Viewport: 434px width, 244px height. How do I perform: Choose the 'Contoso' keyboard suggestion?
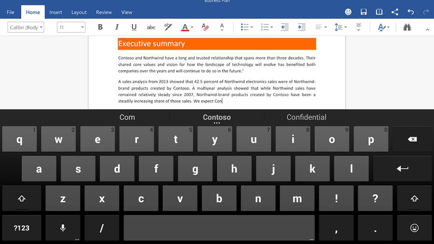click(217, 117)
